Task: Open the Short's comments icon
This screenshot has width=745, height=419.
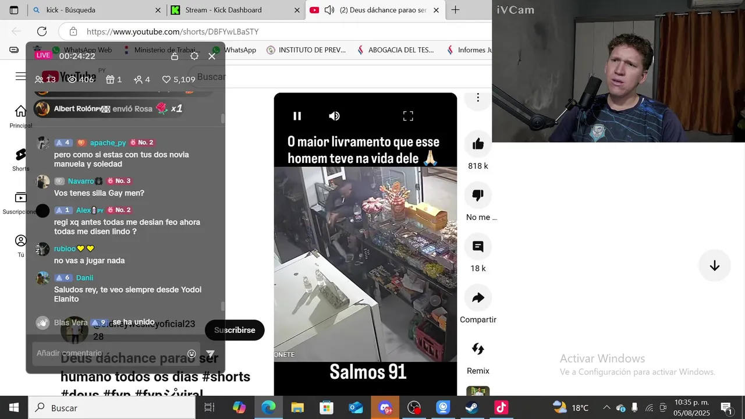Action: (478, 246)
